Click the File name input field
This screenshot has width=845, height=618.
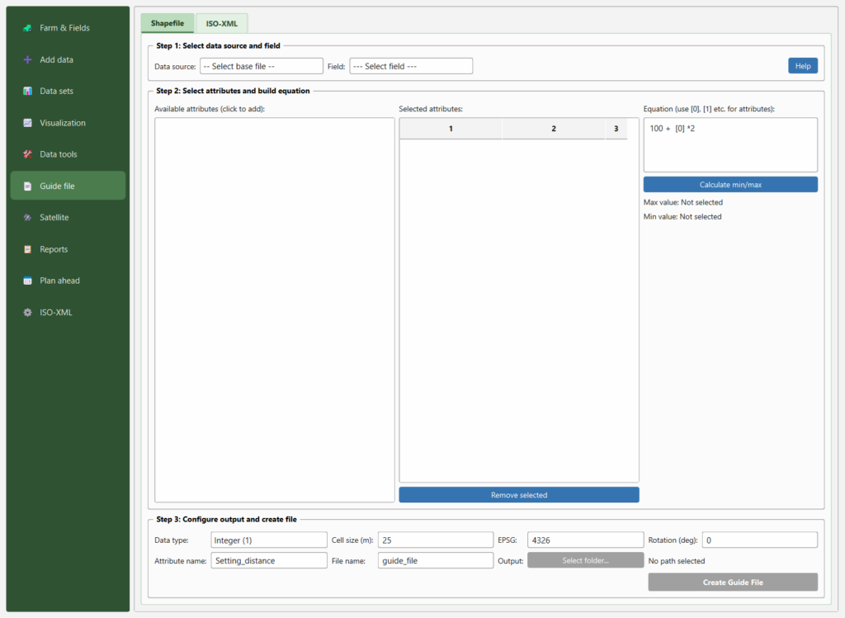(436, 560)
